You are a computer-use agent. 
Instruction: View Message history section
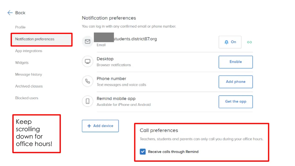click(29, 75)
